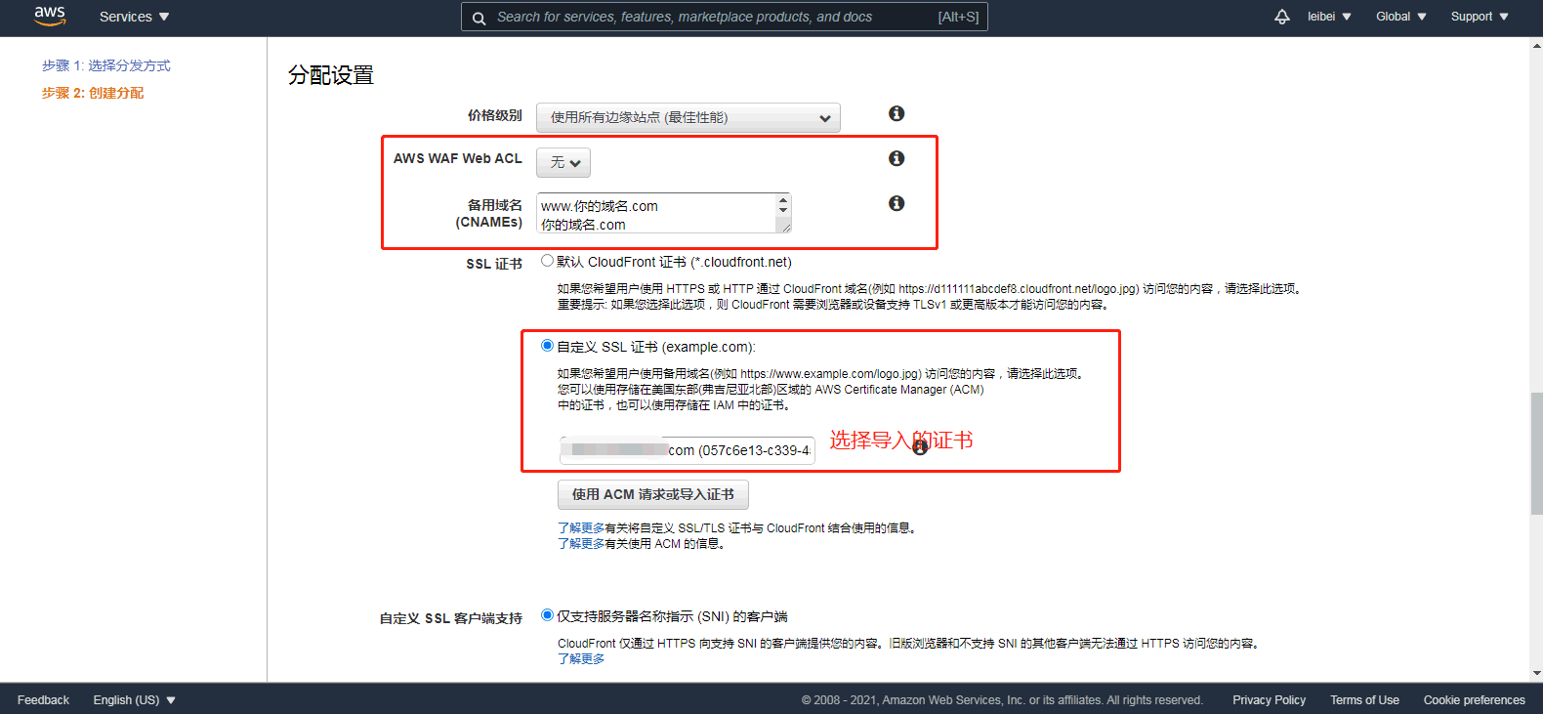Open the AWS WAF Web ACL dropdown

(x=563, y=162)
